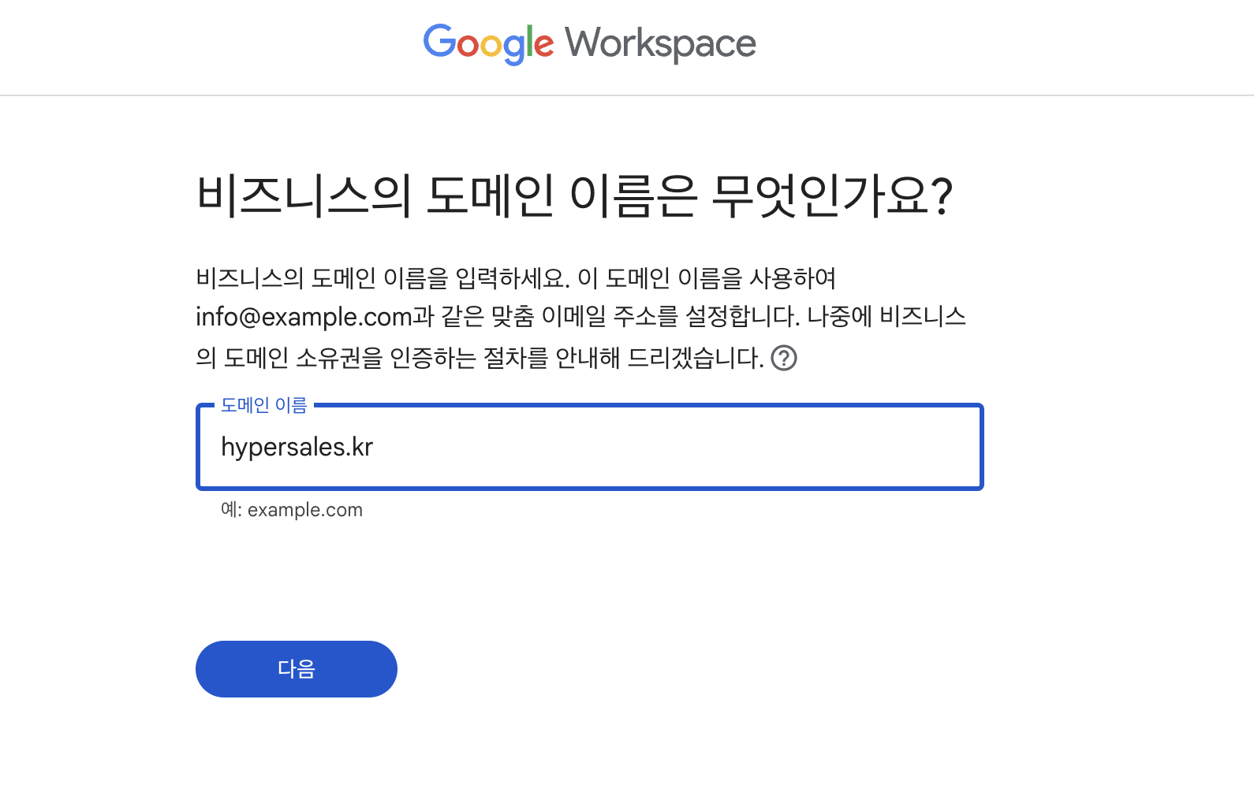This screenshot has height=796, width=1254.
Task: Click the help question mark icon
Action: coord(783,358)
